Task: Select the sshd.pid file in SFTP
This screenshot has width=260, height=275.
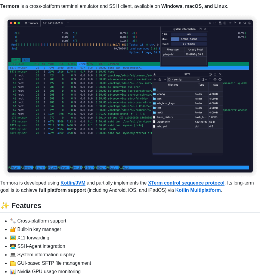Action: pyautogui.click(x=187, y=126)
